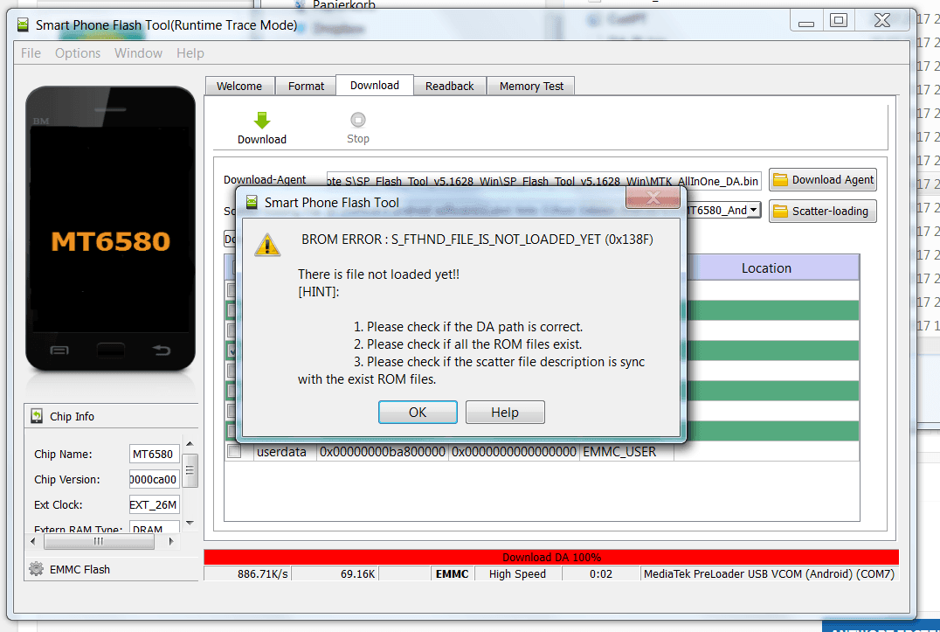Viewport: 940px width, 632px height.
Task: Open the scatter file dropdown ending MT6580_And
Action: (x=754, y=210)
